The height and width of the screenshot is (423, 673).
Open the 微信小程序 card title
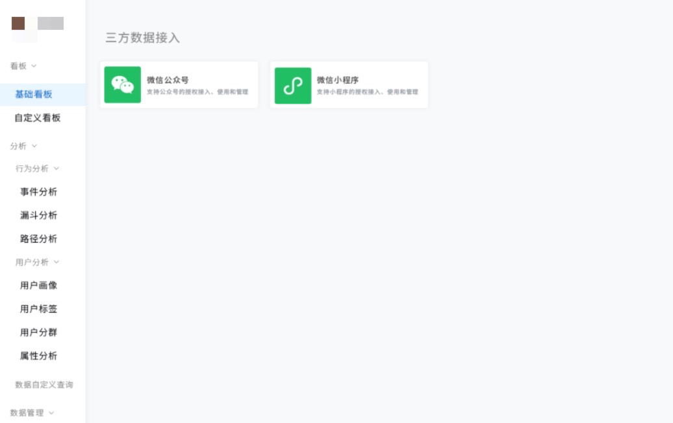tap(338, 80)
